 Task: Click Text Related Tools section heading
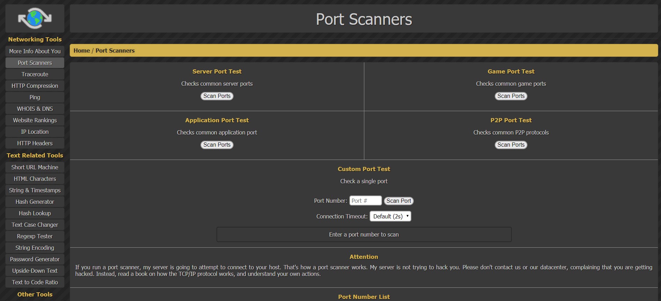coord(35,155)
